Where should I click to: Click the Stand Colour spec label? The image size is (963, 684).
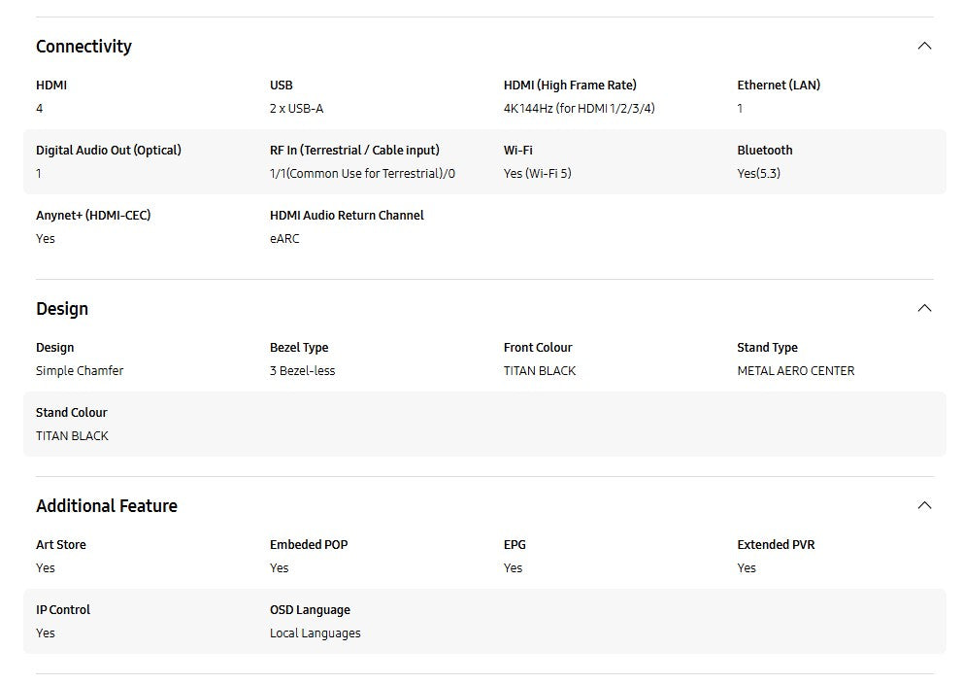[72, 413]
